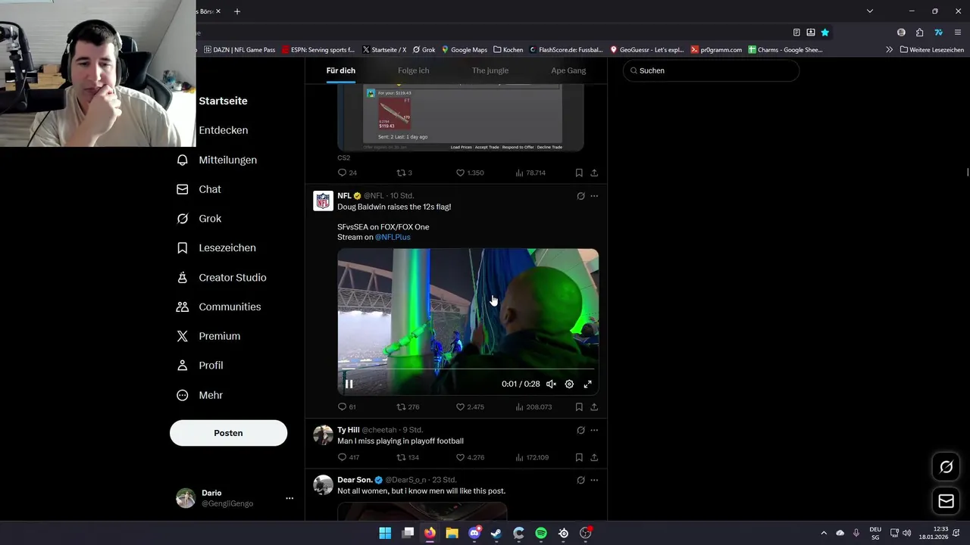Image resolution: width=970 pixels, height=545 pixels.
Task: Open Creator Studio icon in sidebar
Action: [x=182, y=277]
